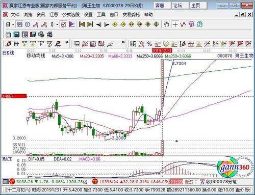This screenshot has height=195, width=255.
Task: Click the diamond vertical-expand icon
Action: [156, 24]
